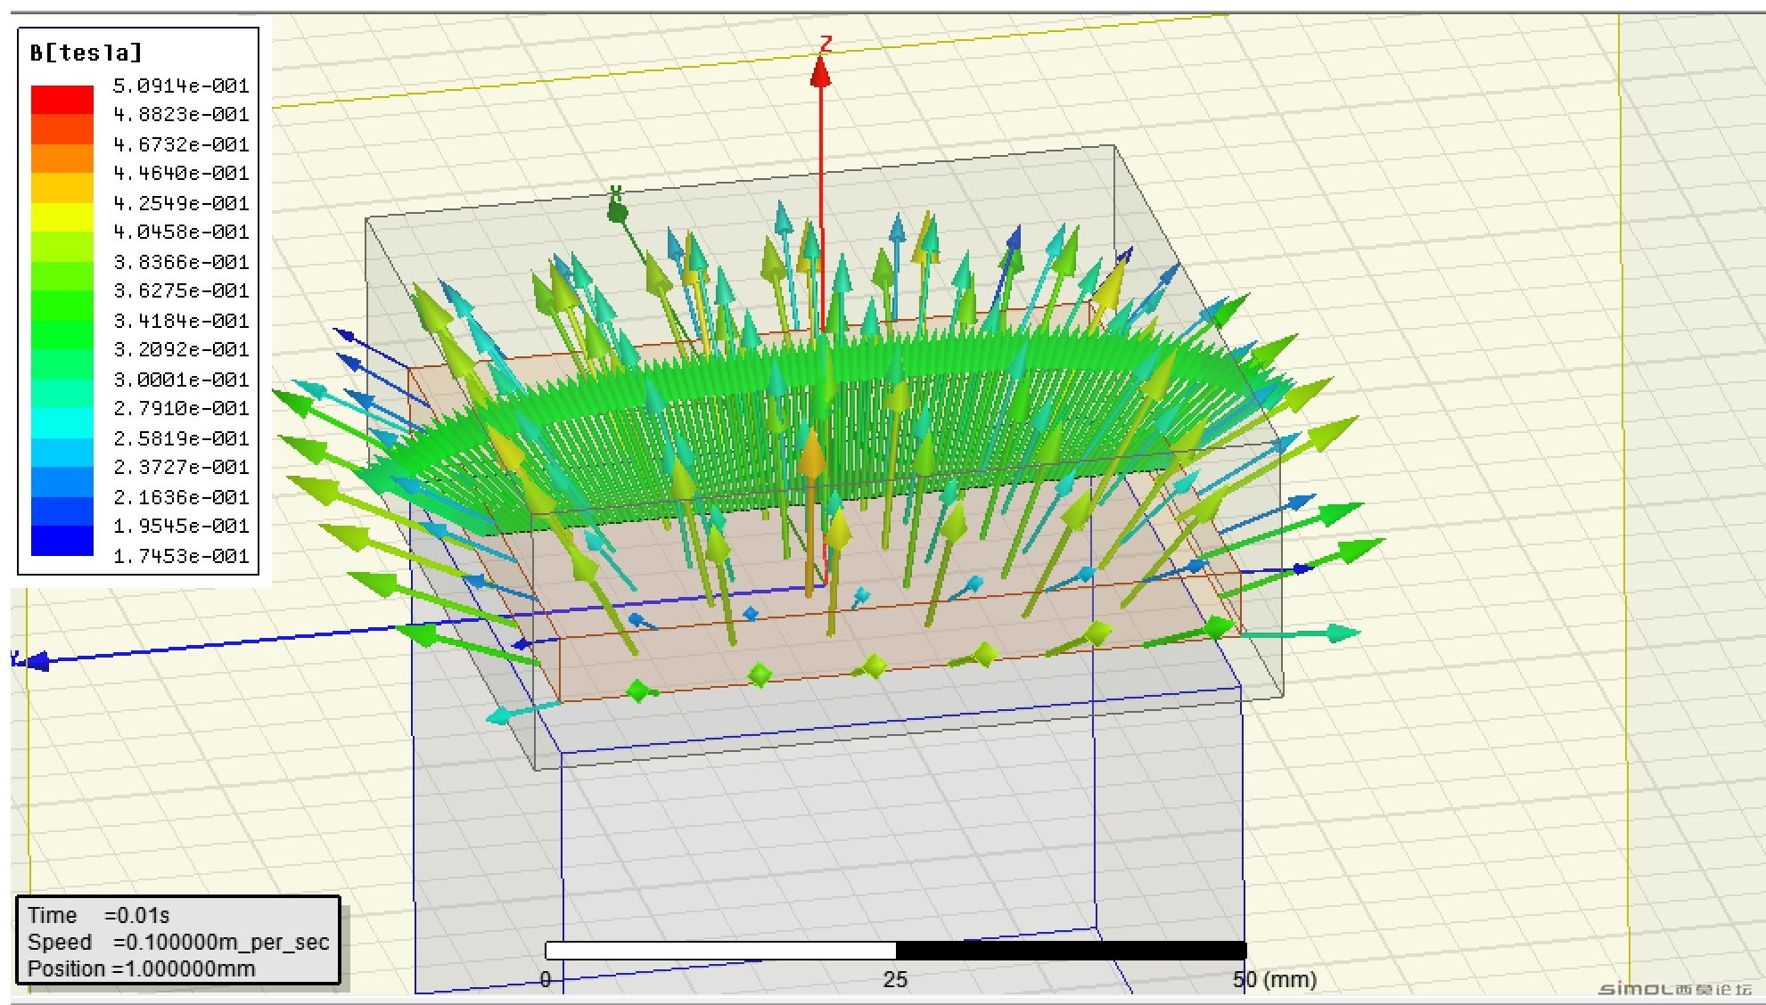Click the Time =0.01s readout
Screen dimensions: 1766x1005
tap(98, 915)
